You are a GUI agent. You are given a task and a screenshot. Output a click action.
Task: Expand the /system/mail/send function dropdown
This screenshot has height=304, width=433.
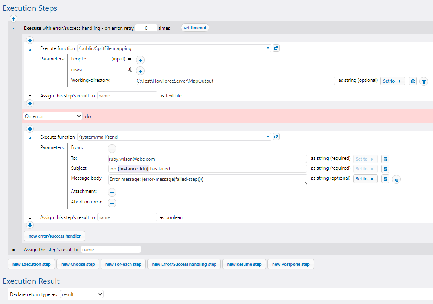click(268, 137)
